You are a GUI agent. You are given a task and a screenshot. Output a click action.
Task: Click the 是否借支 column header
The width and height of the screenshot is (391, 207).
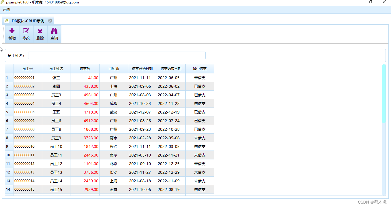(x=200, y=69)
